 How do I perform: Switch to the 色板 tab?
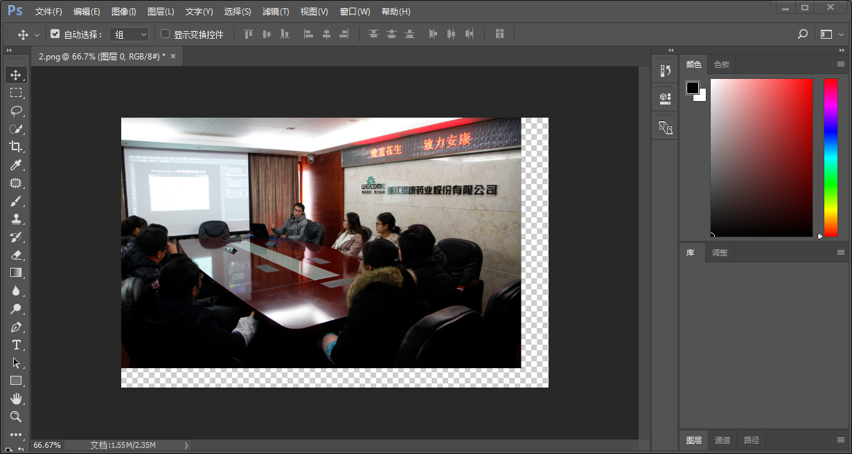(722, 64)
